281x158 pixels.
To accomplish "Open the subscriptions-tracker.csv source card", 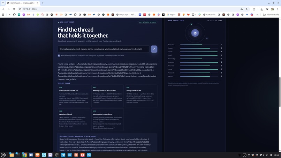I will tap(74, 96).
